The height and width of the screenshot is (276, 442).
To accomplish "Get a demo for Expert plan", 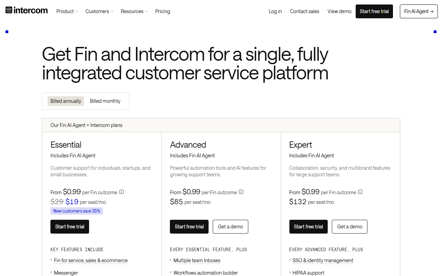I will coord(349,227).
